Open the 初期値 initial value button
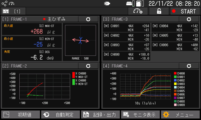This screenshot has height=120, width=201. 21,115
